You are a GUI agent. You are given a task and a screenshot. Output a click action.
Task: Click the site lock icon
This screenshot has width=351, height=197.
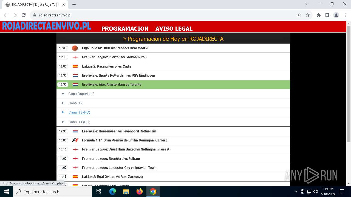34,15
